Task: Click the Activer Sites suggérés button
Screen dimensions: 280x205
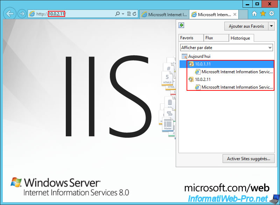Action: (x=248, y=159)
